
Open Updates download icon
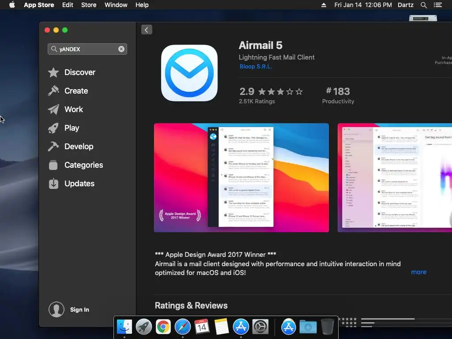(53, 183)
